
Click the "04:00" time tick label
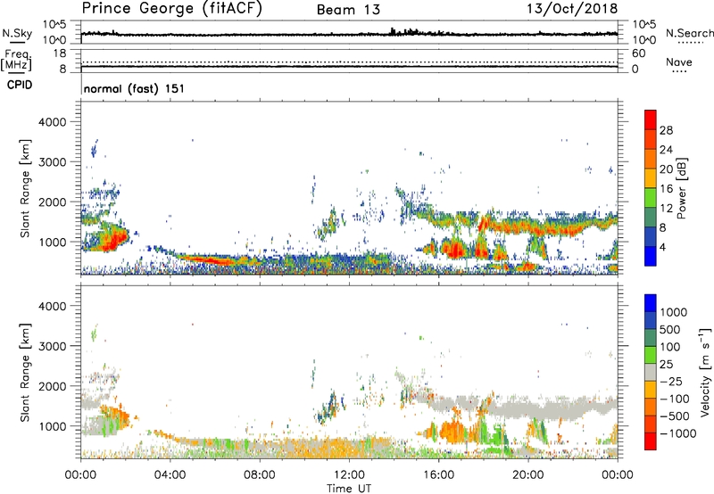click(x=170, y=475)
